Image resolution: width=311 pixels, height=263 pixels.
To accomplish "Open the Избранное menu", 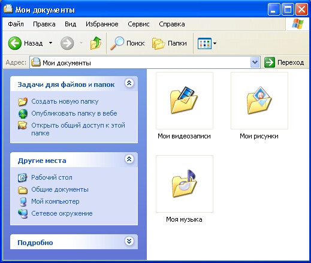I will pyautogui.click(x=102, y=24).
